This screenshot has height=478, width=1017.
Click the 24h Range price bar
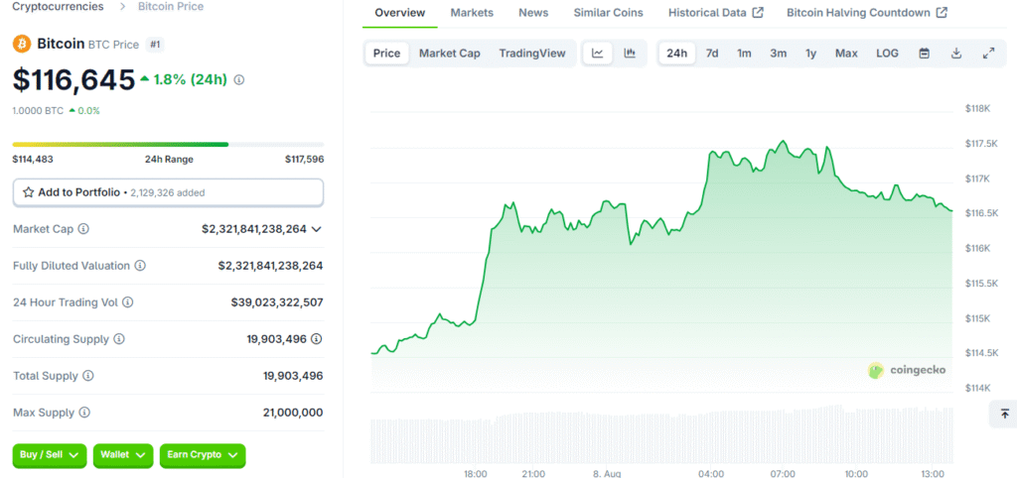(x=168, y=144)
